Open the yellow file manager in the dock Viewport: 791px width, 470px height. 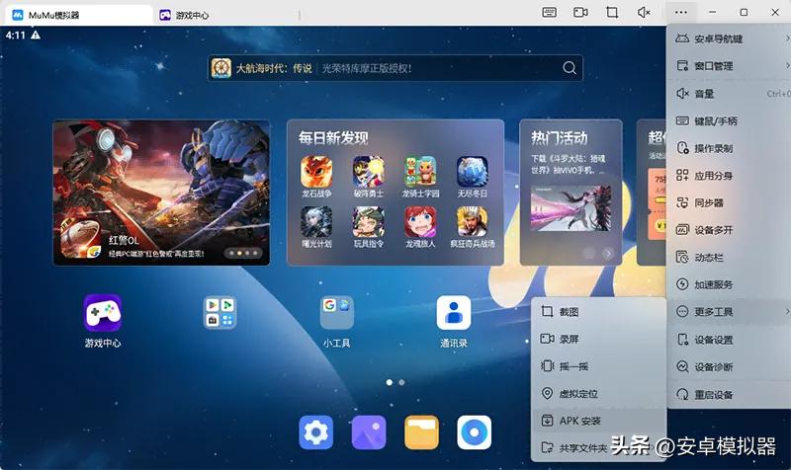(421, 432)
